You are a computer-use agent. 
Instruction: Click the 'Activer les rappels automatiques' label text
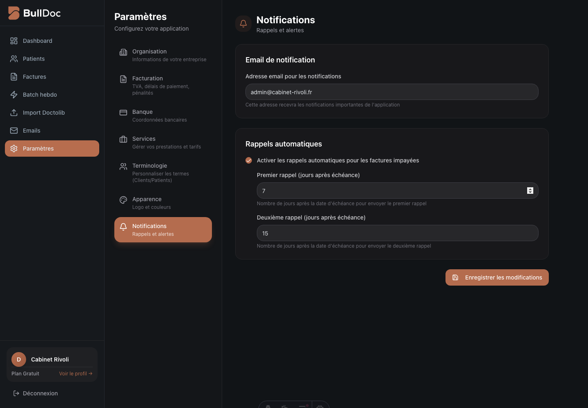(x=338, y=160)
